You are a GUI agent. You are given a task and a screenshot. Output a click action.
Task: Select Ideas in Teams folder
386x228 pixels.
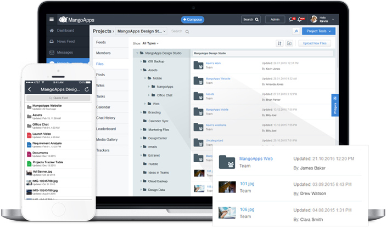[159, 173]
